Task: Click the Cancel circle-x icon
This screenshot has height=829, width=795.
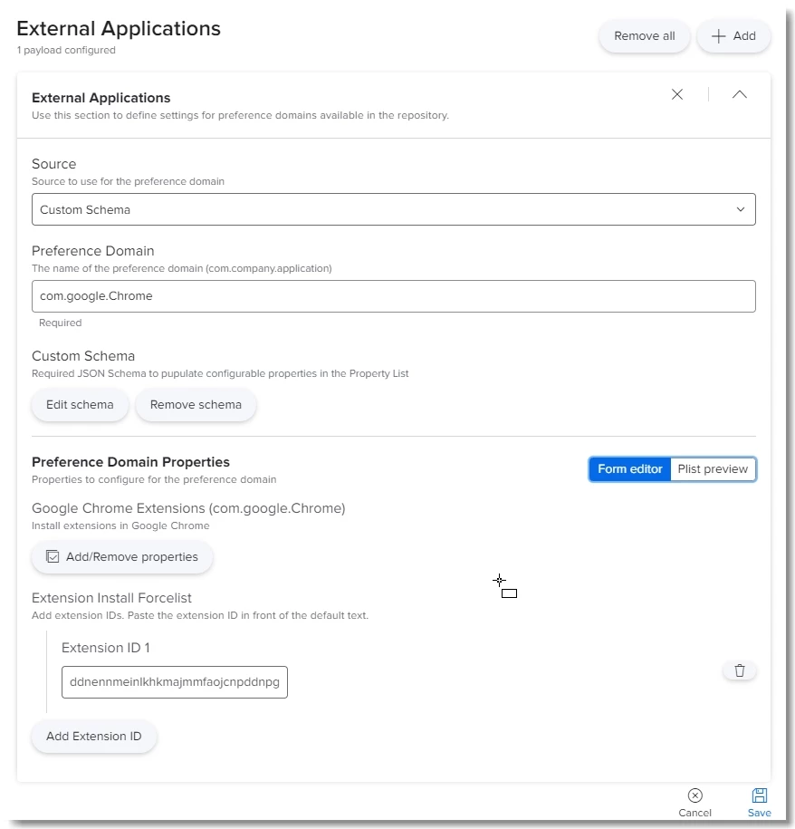Action: [694, 795]
